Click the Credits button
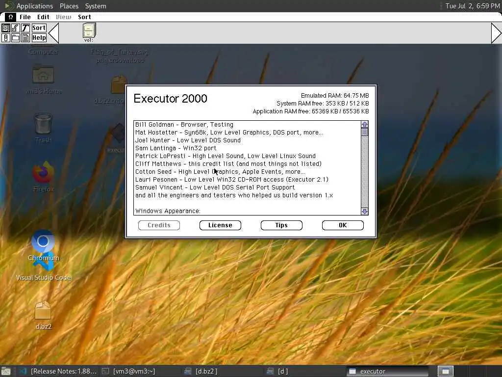Screen dimensions: 502x377 point(159,225)
